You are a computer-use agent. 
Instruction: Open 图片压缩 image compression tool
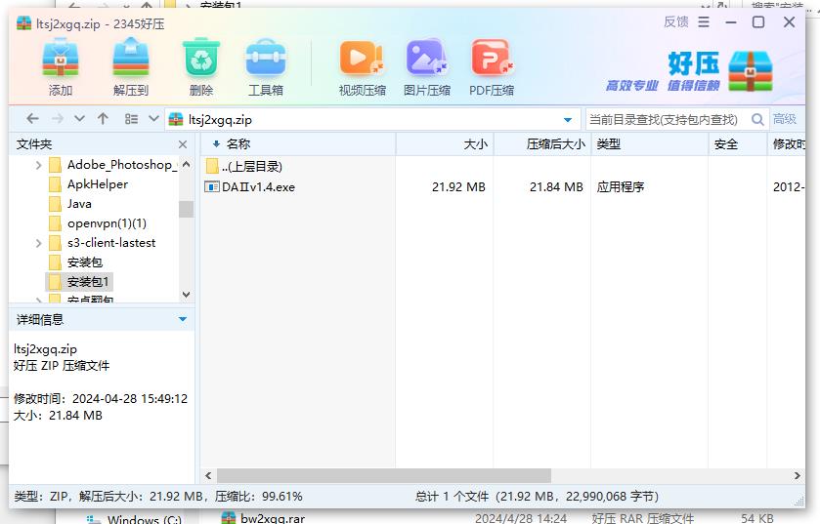pos(427,67)
